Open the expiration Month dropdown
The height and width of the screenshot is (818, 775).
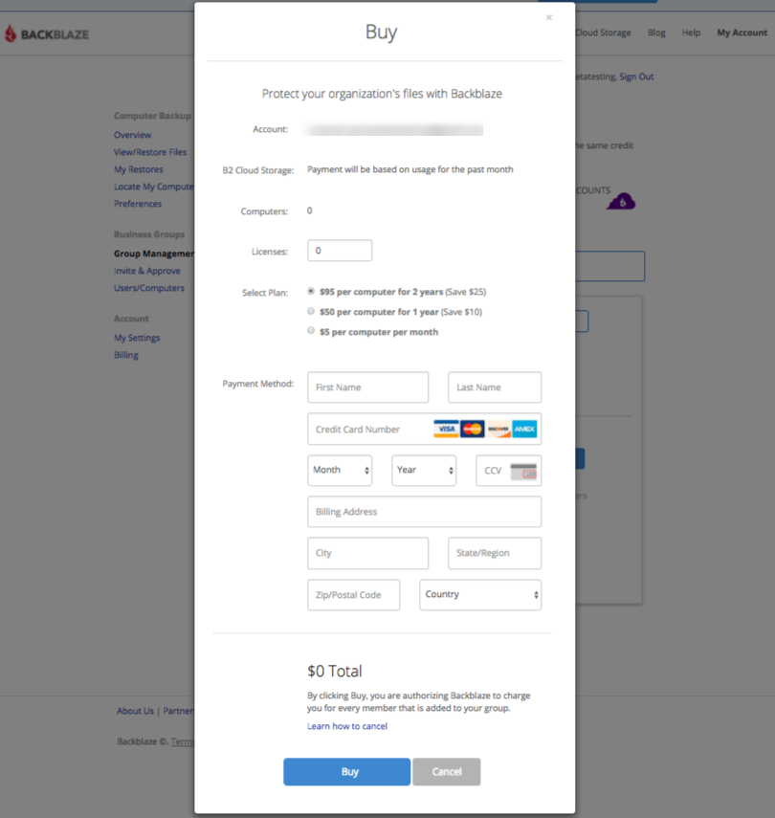[x=340, y=470]
